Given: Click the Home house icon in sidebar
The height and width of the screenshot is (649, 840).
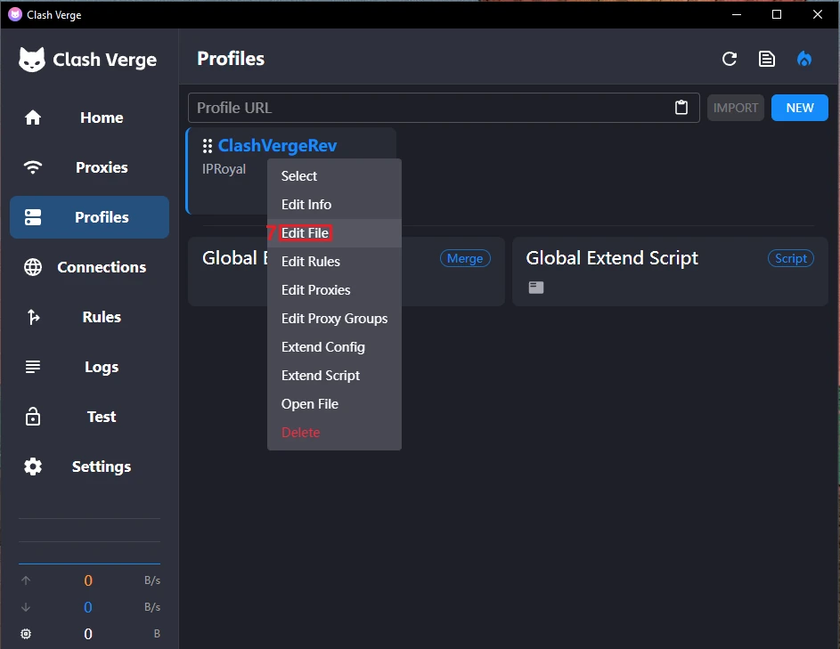Looking at the screenshot, I should [33, 118].
